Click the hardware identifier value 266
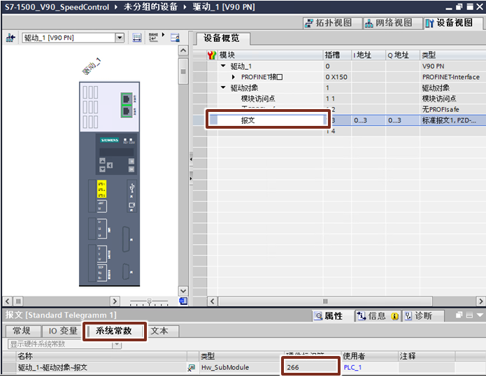 click(293, 367)
